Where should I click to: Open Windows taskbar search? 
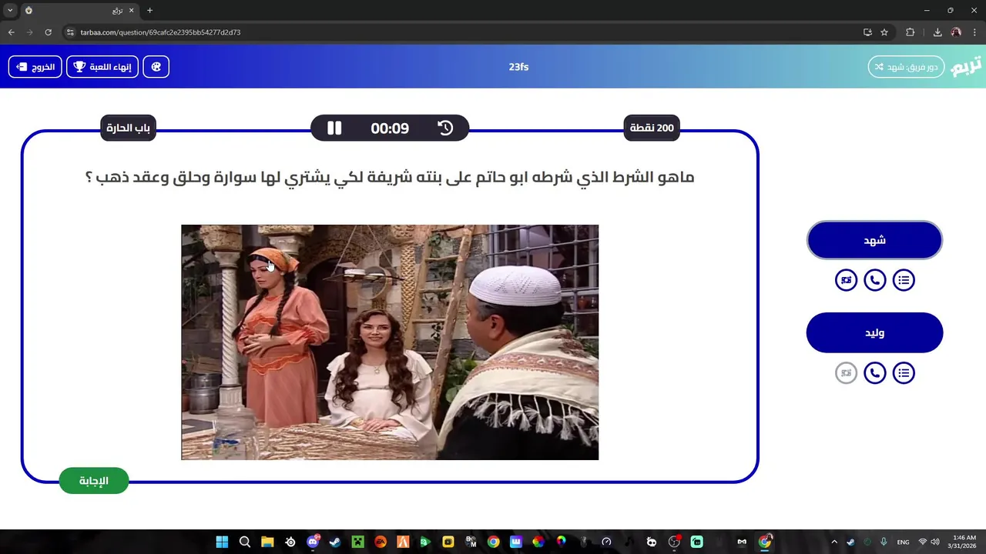pos(245,542)
